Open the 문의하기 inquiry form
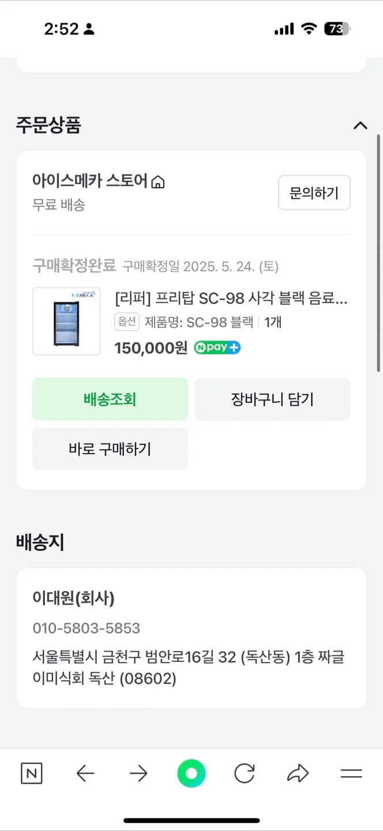The image size is (383, 831). click(x=314, y=193)
